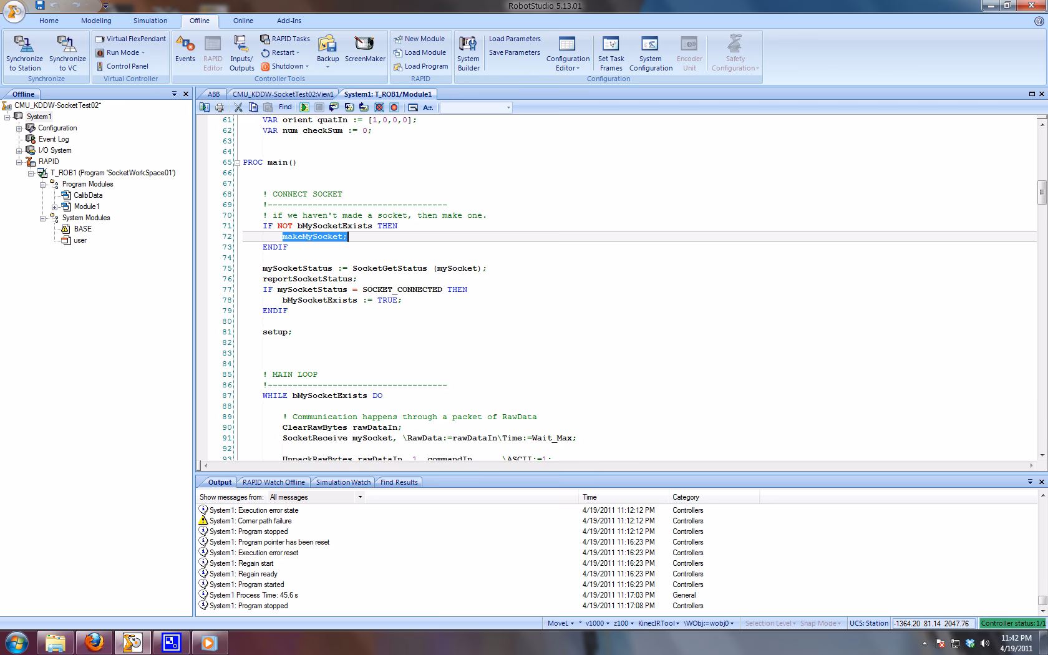
Task: Click the cut scissors icon
Action: point(238,107)
